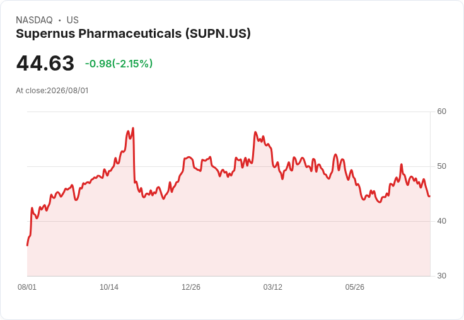464x320 pixels.
Task: Open the Supernus Pharmaceuticals (SUPN.US) title
Action: (x=133, y=33)
